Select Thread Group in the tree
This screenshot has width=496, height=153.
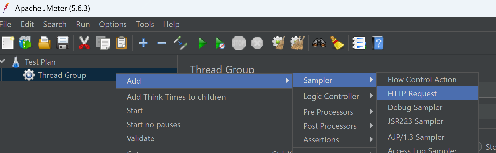[x=62, y=75]
